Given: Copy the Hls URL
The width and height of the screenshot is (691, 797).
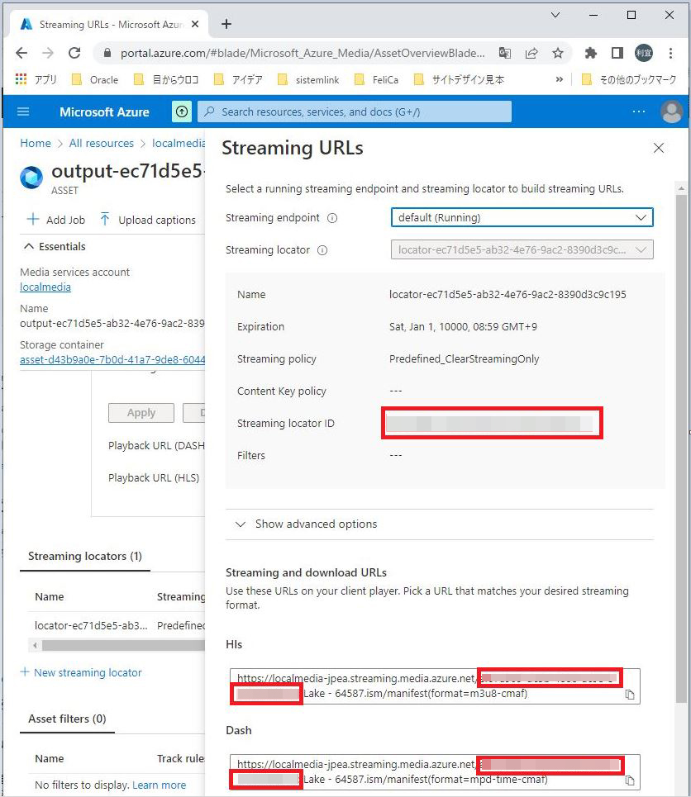Looking at the screenshot, I should [x=630, y=695].
